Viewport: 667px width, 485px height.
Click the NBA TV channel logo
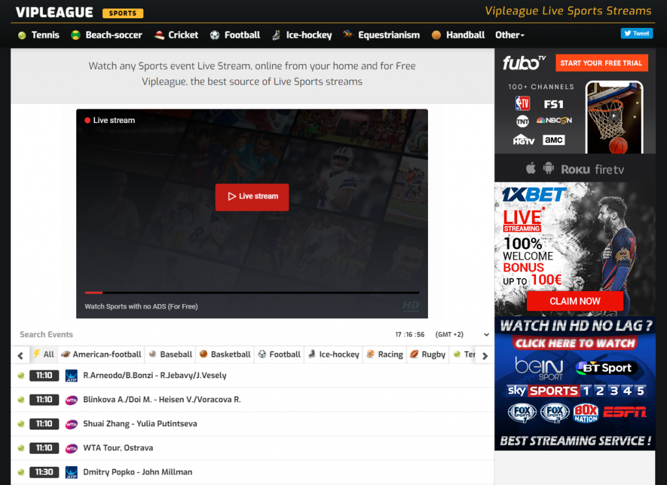pyautogui.click(x=522, y=104)
